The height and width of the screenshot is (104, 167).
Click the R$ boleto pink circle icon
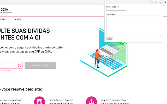pos(39,101)
